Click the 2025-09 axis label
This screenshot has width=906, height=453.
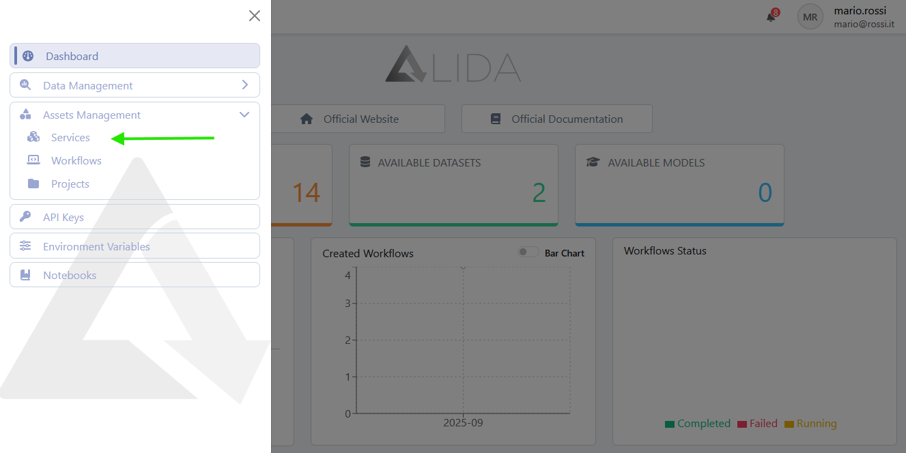[463, 422]
